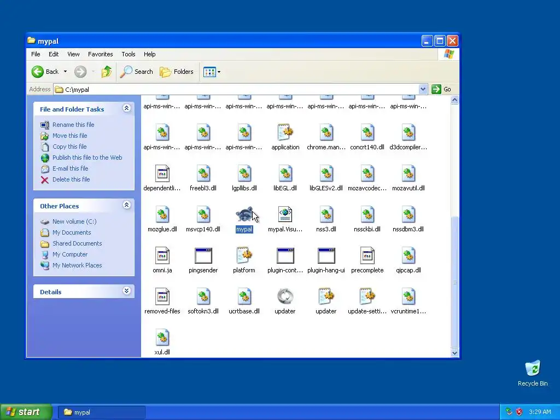This screenshot has height=420, width=560.
Task: Click the concrt140.dll file icon
Action: pyautogui.click(x=367, y=132)
